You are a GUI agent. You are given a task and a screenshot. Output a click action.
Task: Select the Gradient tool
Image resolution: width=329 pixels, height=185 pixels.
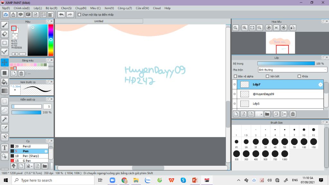coord(4,91)
